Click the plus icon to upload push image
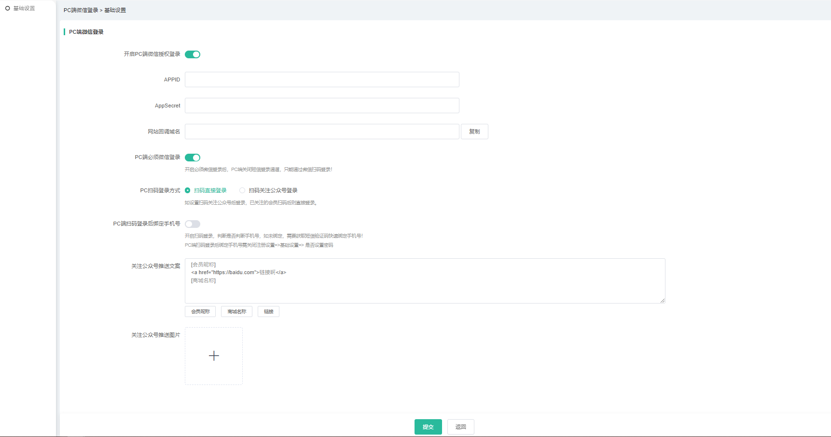This screenshot has width=831, height=437. 214,356
